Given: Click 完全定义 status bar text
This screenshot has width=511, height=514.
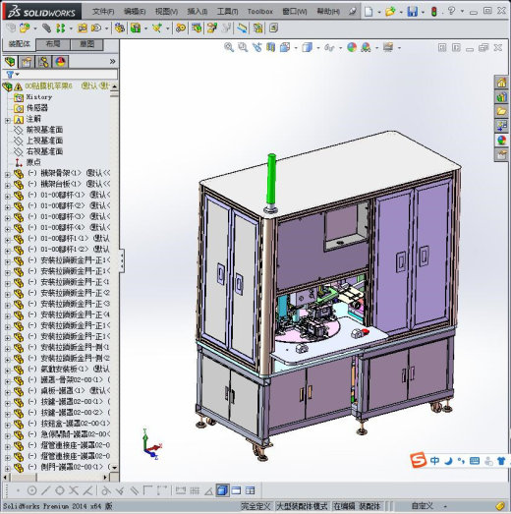Looking at the screenshot, I should click(255, 506).
